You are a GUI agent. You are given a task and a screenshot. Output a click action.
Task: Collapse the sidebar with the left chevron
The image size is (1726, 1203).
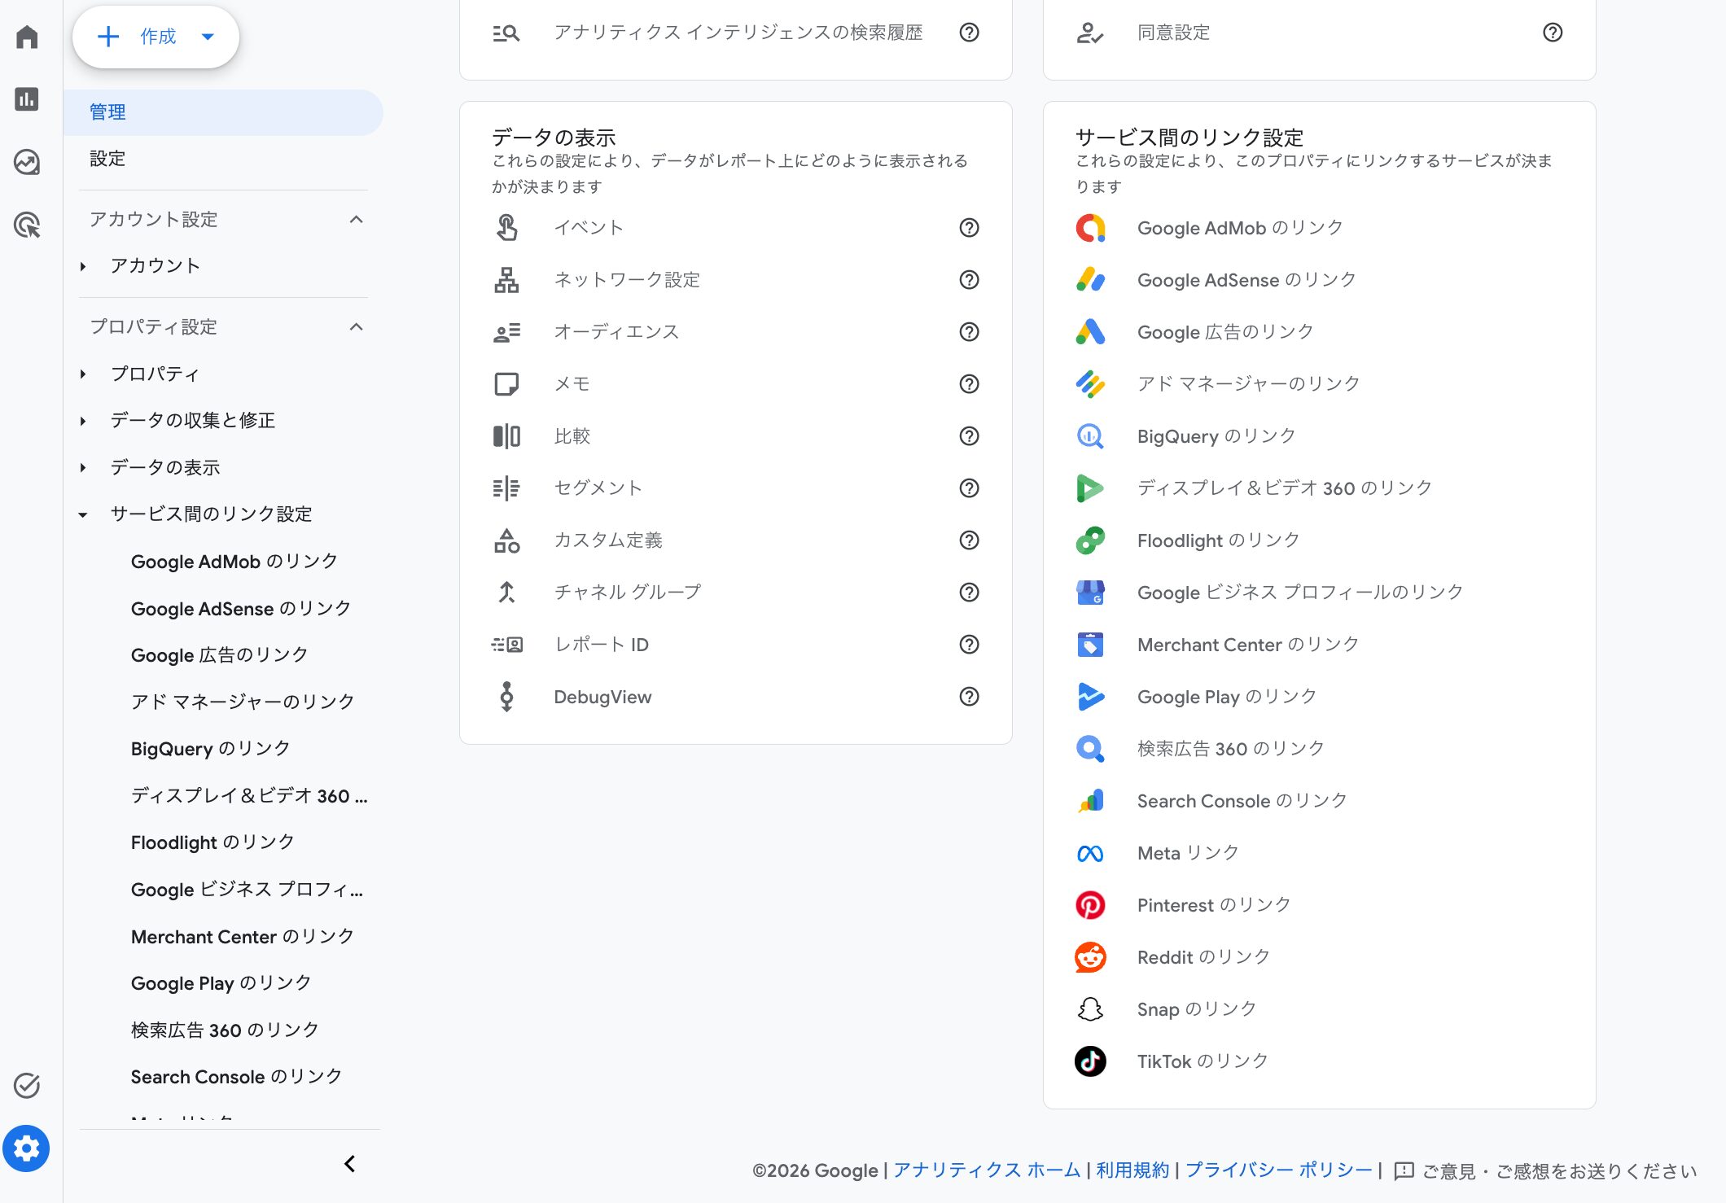[349, 1164]
